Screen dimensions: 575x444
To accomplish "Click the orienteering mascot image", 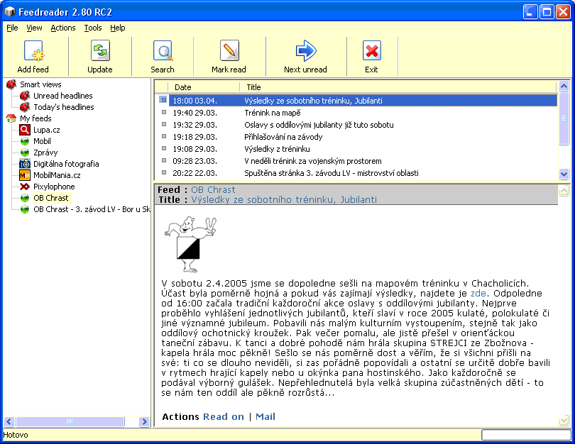I will (x=190, y=245).
